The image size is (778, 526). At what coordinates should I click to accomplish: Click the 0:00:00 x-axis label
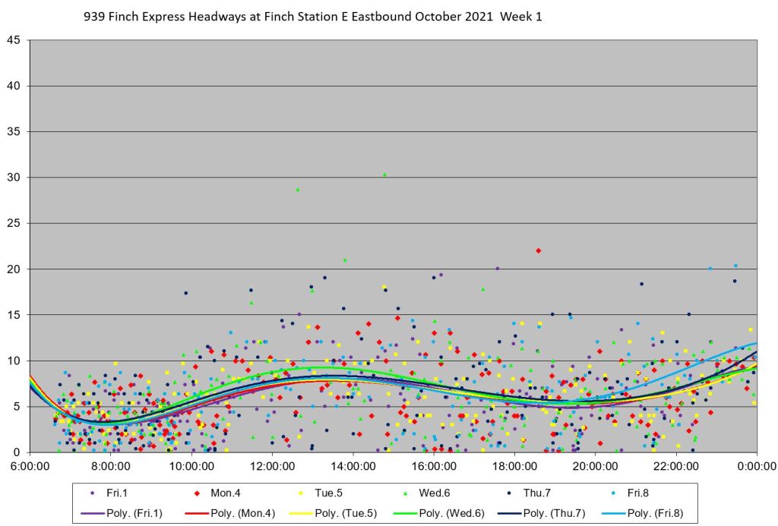(756, 467)
